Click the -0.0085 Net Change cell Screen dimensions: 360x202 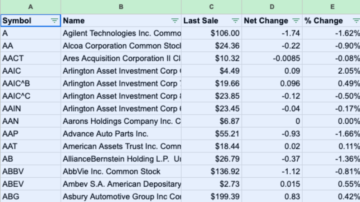tap(272, 59)
